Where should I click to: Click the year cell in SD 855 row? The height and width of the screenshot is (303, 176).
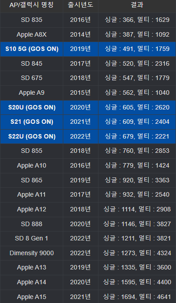(81, 151)
